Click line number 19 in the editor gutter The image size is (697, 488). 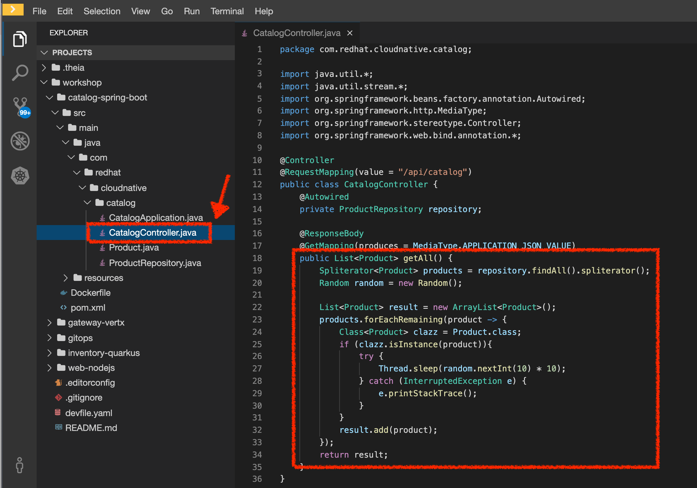click(257, 270)
